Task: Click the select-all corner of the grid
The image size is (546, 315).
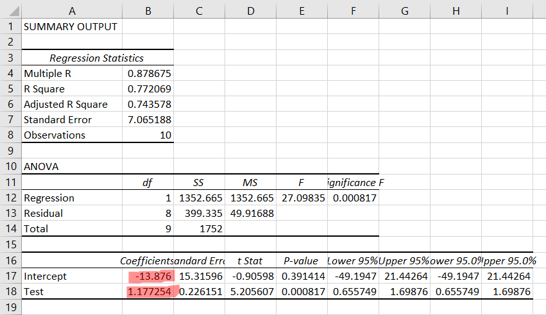Action: pyautogui.click(x=10, y=11)
